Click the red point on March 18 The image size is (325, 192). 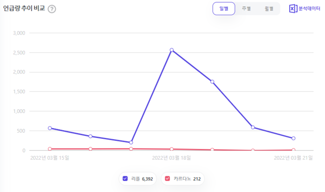point(172,149)
